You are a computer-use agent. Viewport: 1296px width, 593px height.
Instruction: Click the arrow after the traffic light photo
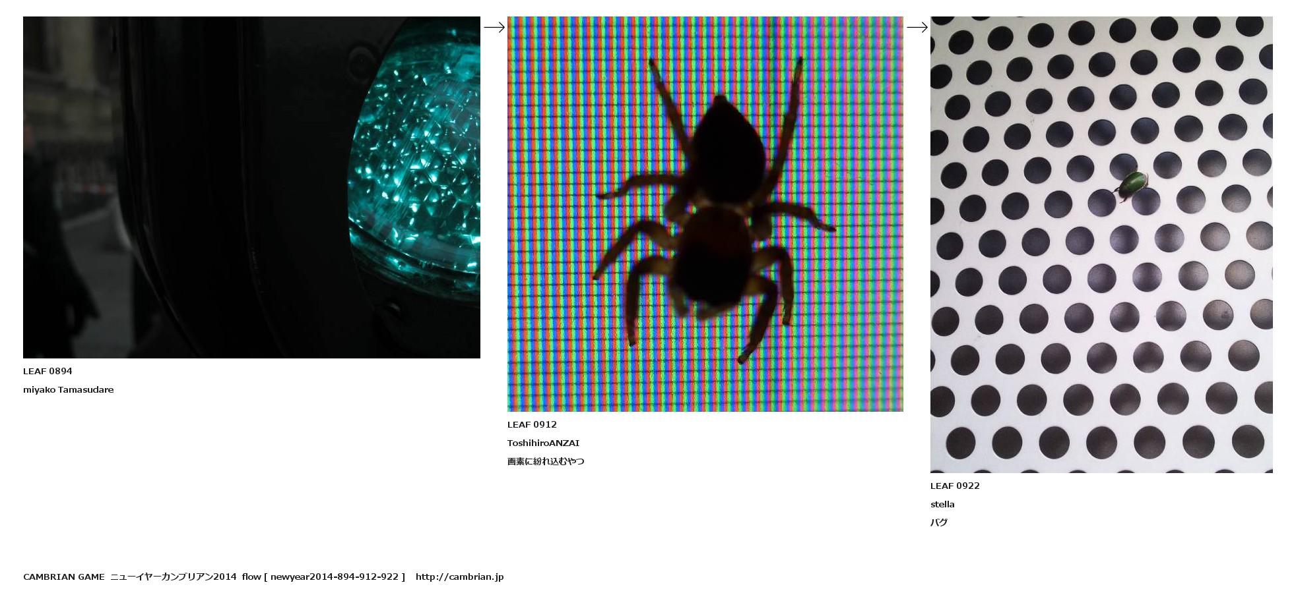tap(494, 27)
